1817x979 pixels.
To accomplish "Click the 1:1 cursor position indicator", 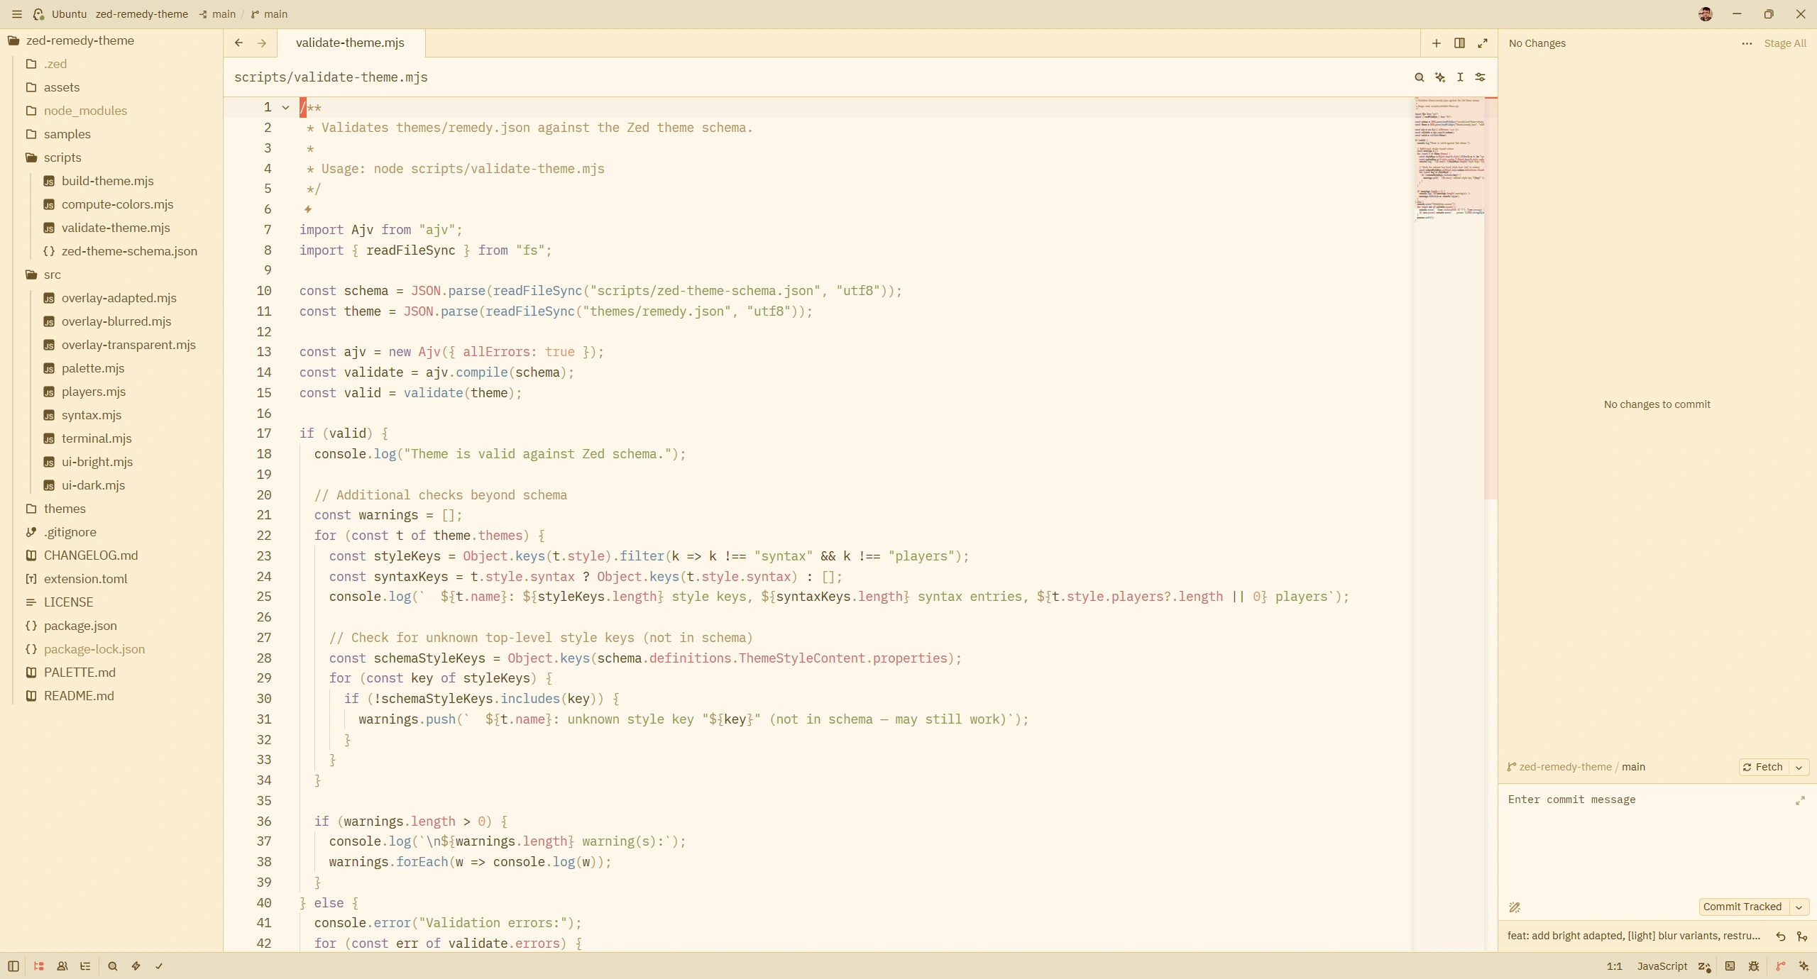I will (x=1614, y=966).
